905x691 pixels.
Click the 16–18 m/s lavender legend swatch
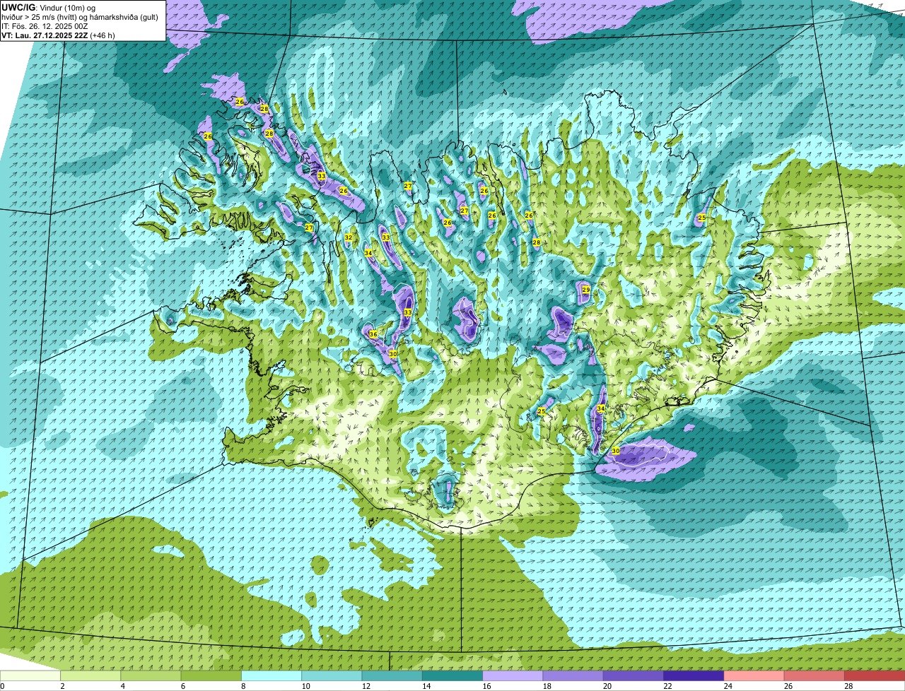point(513,676)
